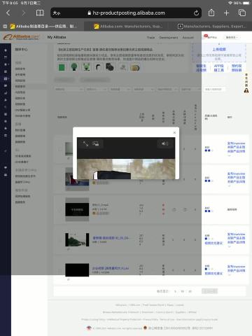Viewport: 252px width, 336px height.
Task: Select page size 10 in pagination
Action: click(x=183, y=291)
